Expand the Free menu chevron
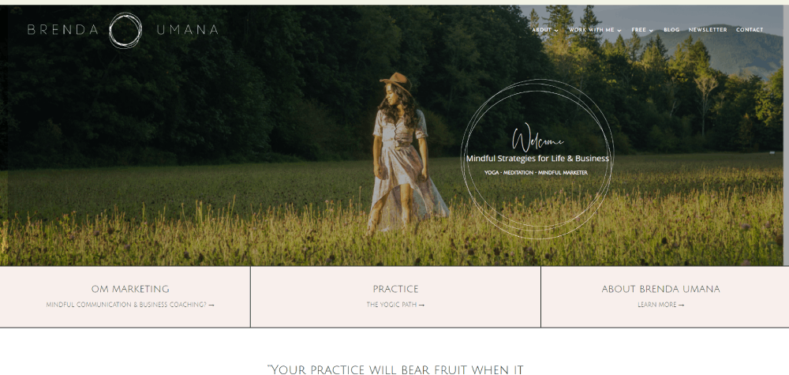This screenshot has height=375, width=789. [x=651, y=30]
